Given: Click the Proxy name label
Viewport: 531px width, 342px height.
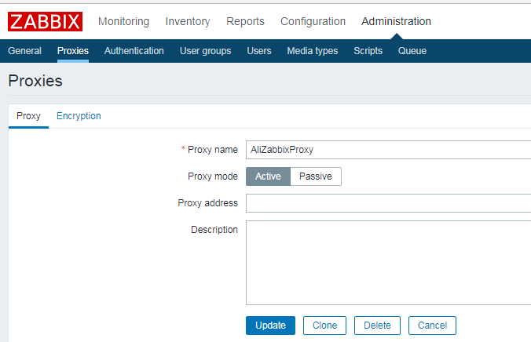Looking at the screenshot, I should (x=213, y=150).
